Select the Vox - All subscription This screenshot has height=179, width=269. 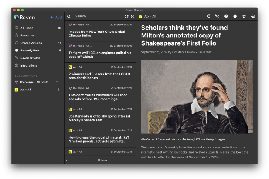point(38,90)
